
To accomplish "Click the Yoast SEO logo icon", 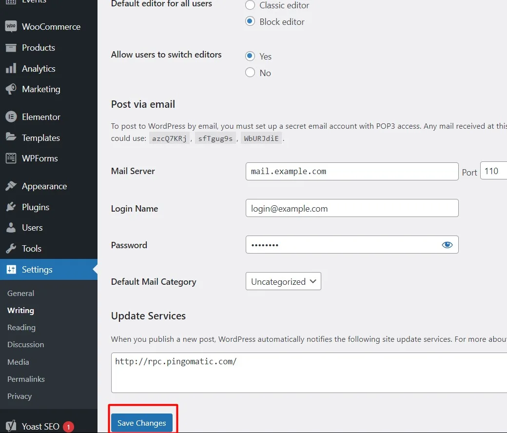I will tap(11, 426).
